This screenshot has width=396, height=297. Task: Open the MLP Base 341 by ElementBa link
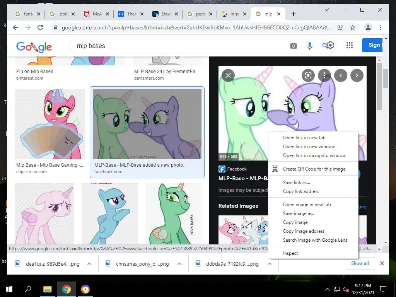166,72
